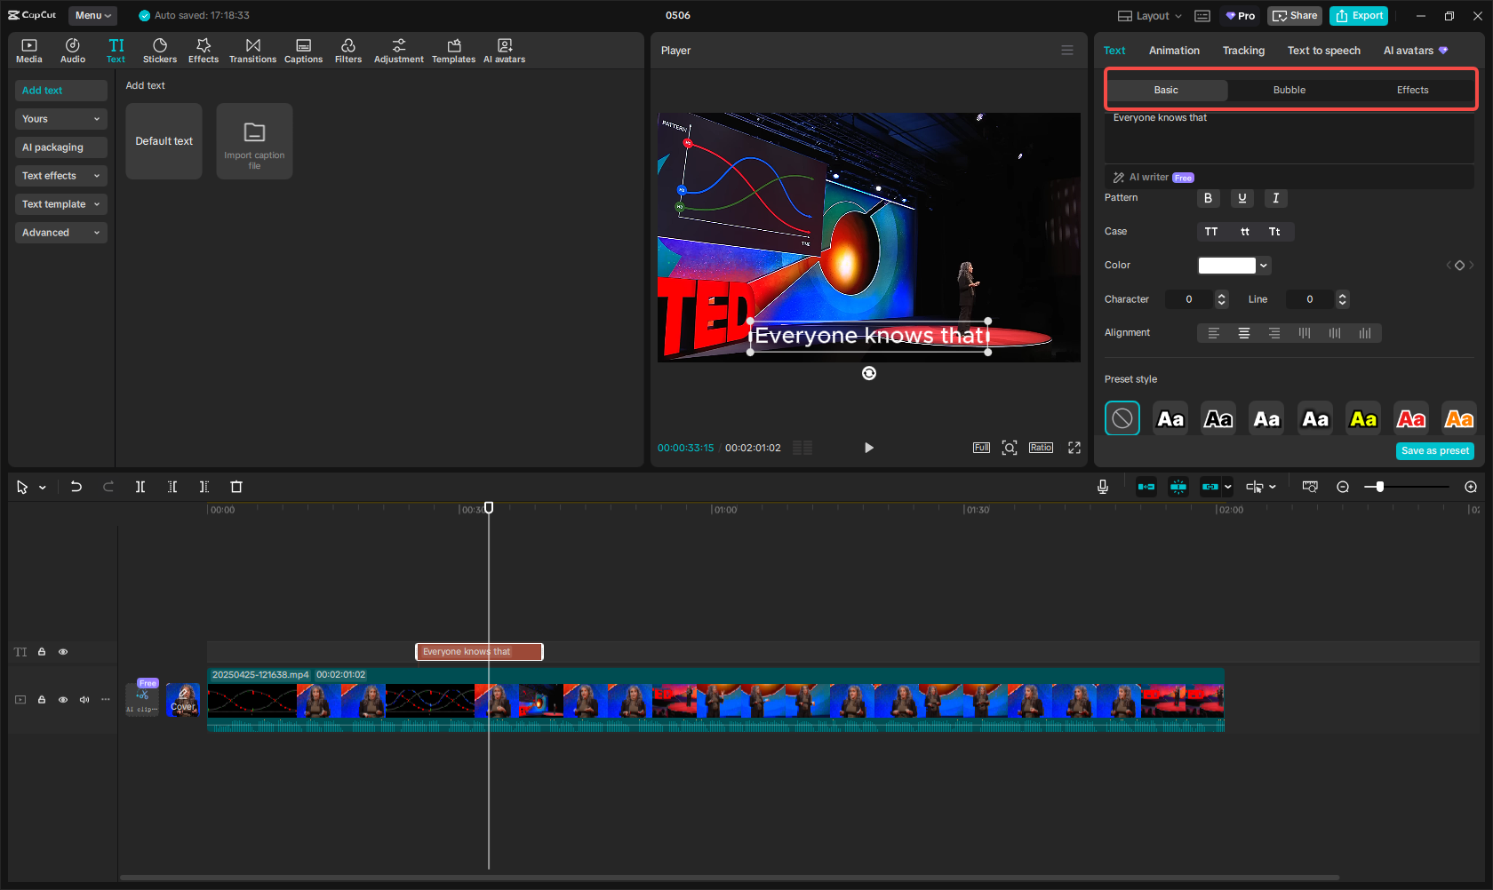Open fullscreen player view

(x=1074, y=448)
